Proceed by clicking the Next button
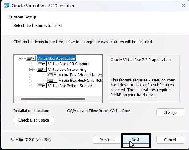The image size is (189, 150). (x=136, y=140)
